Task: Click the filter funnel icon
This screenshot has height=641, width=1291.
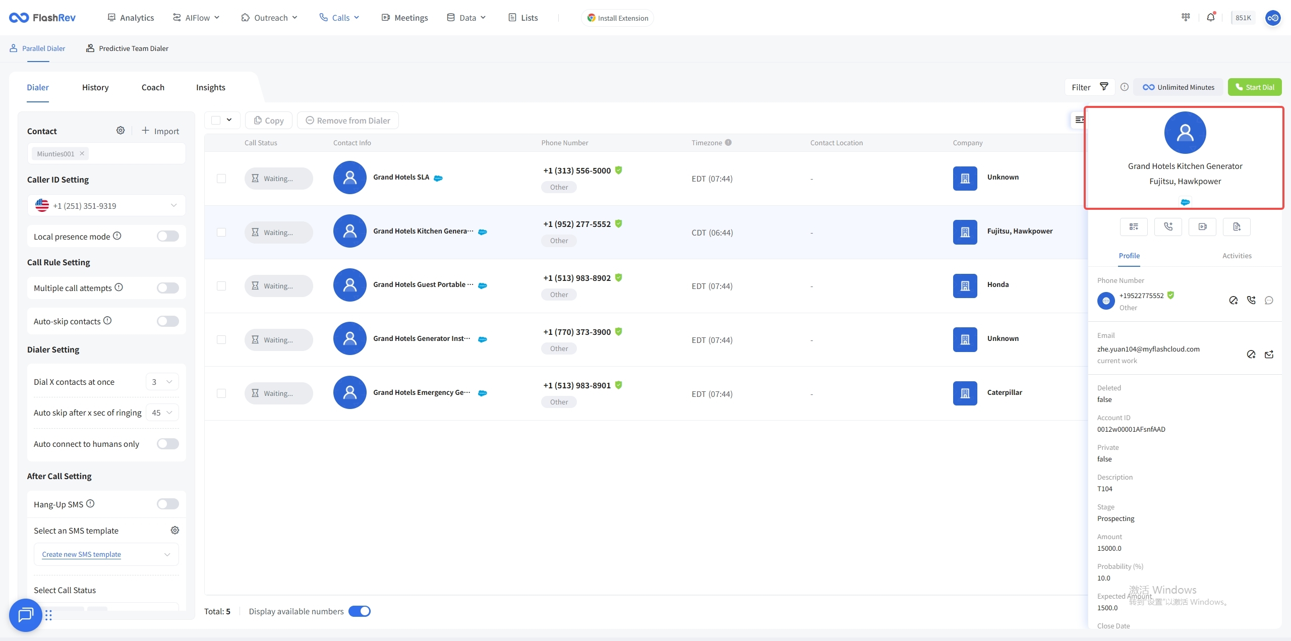Action: (1104, 87)
